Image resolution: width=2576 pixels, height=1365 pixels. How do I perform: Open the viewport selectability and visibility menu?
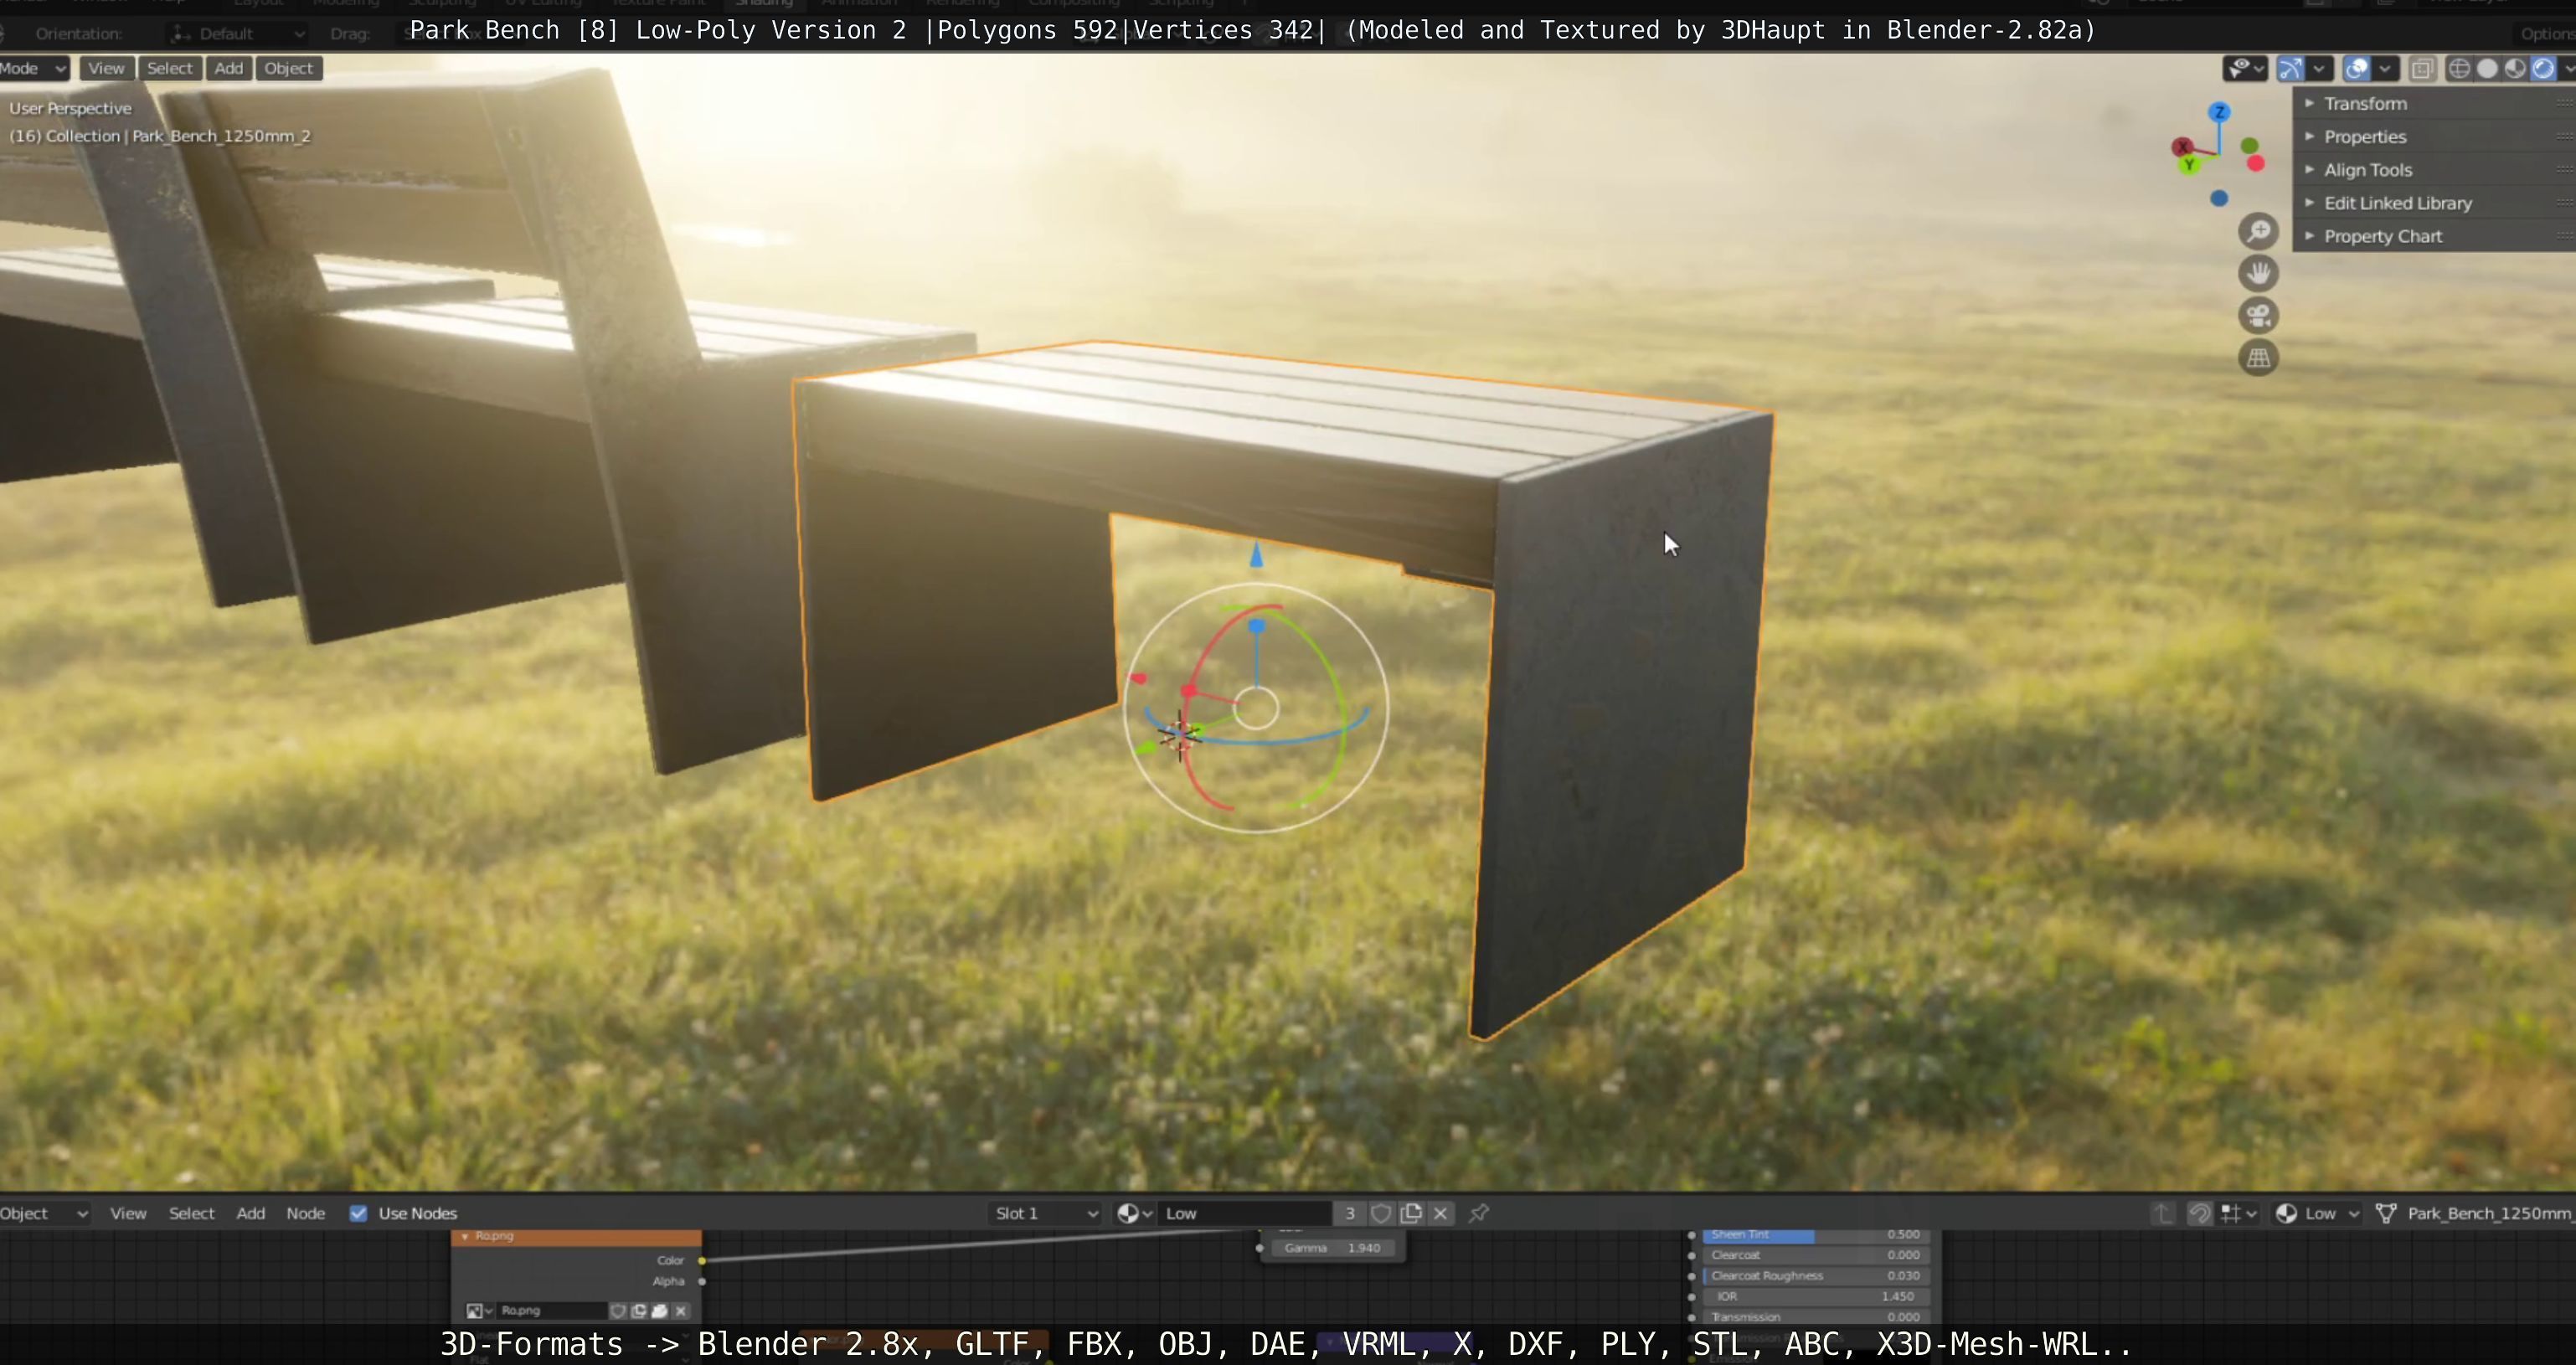point(2244,68)
